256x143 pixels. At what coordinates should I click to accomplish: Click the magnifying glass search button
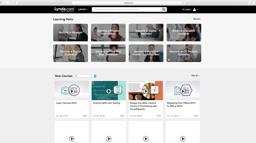click(x=164, y=10)
